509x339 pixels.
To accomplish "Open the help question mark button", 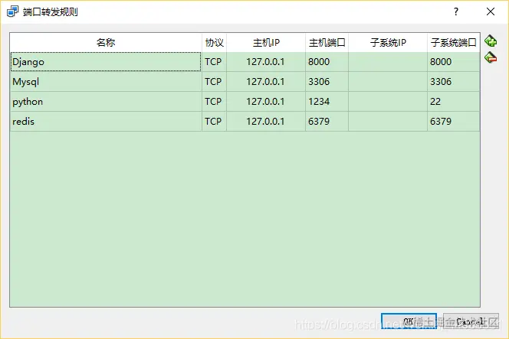I will (456, 11).
